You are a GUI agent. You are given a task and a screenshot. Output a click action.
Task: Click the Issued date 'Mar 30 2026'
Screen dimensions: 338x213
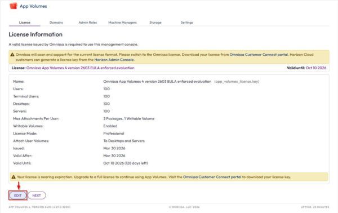click(x=114, y=148)
